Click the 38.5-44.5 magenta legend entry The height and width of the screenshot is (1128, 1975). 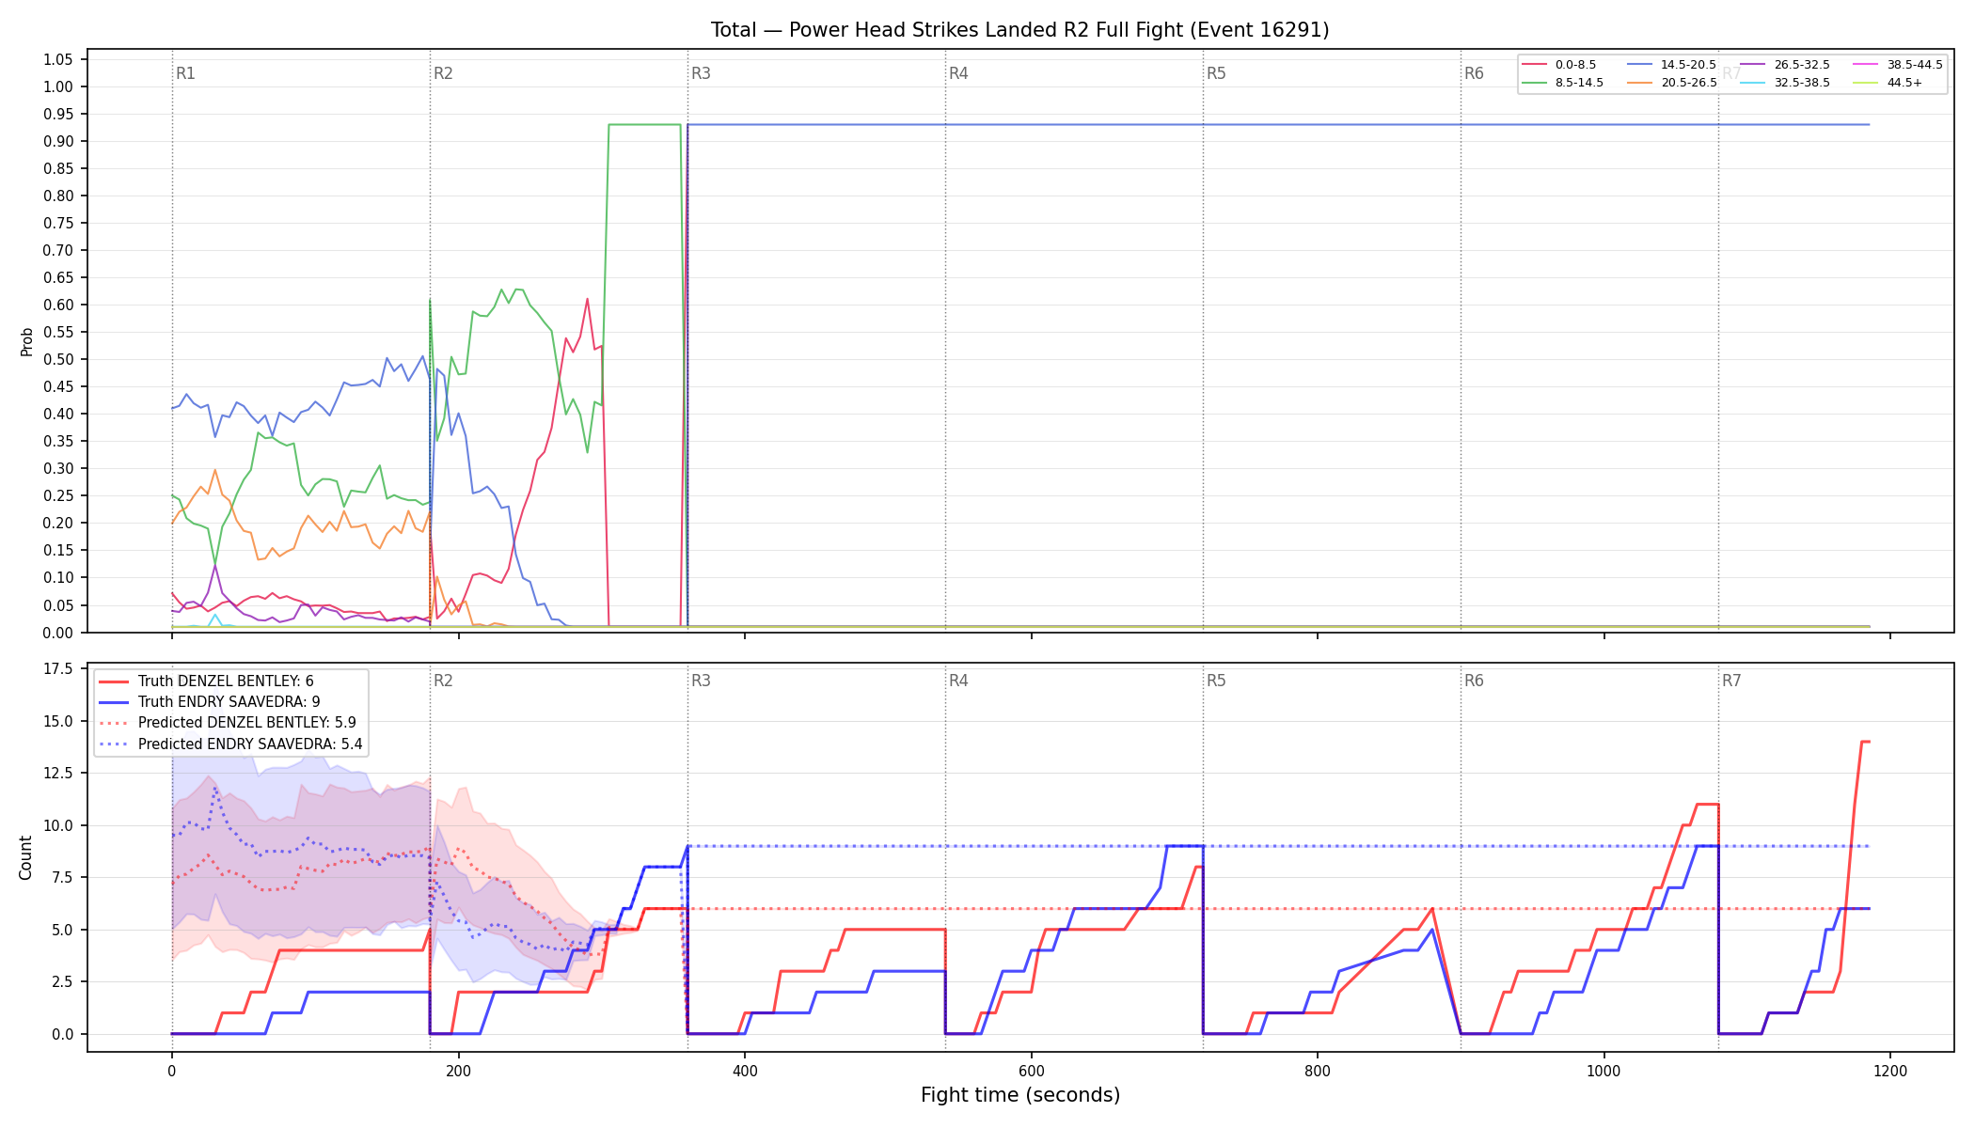tap(1899, 65)
